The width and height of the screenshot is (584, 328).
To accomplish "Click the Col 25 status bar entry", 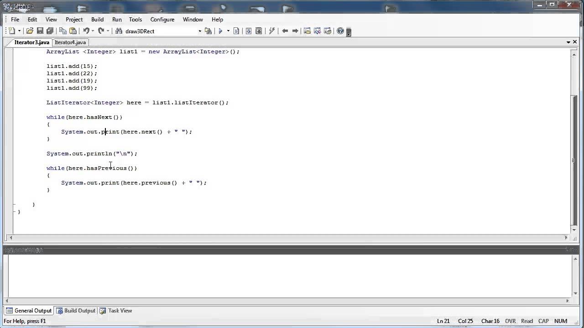I will pyautogui.click(x=465, y=321).
